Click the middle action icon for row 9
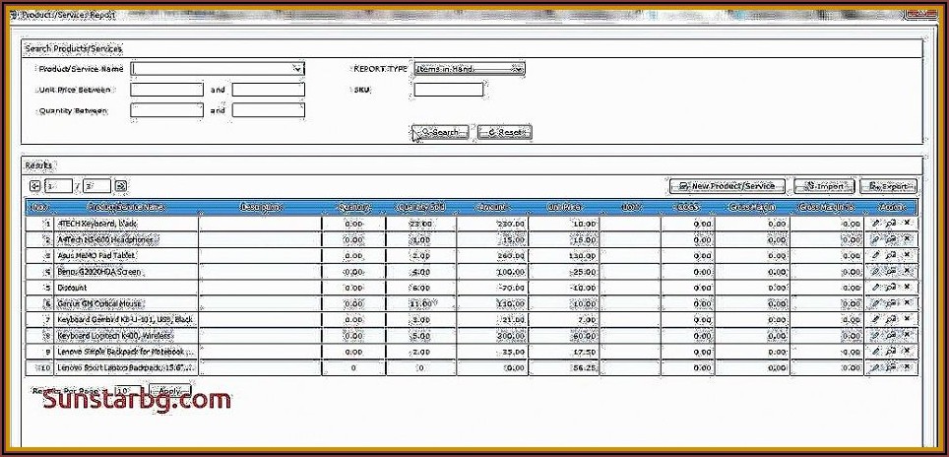This screenshot has height=457, width=949. pos(891,352)
